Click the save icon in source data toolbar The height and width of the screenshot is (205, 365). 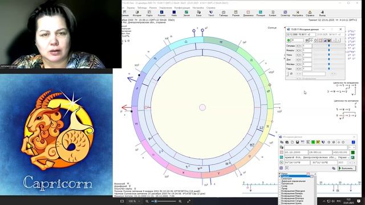[297, 142]
